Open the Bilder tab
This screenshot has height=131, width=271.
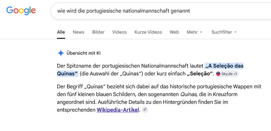point(98,32)
